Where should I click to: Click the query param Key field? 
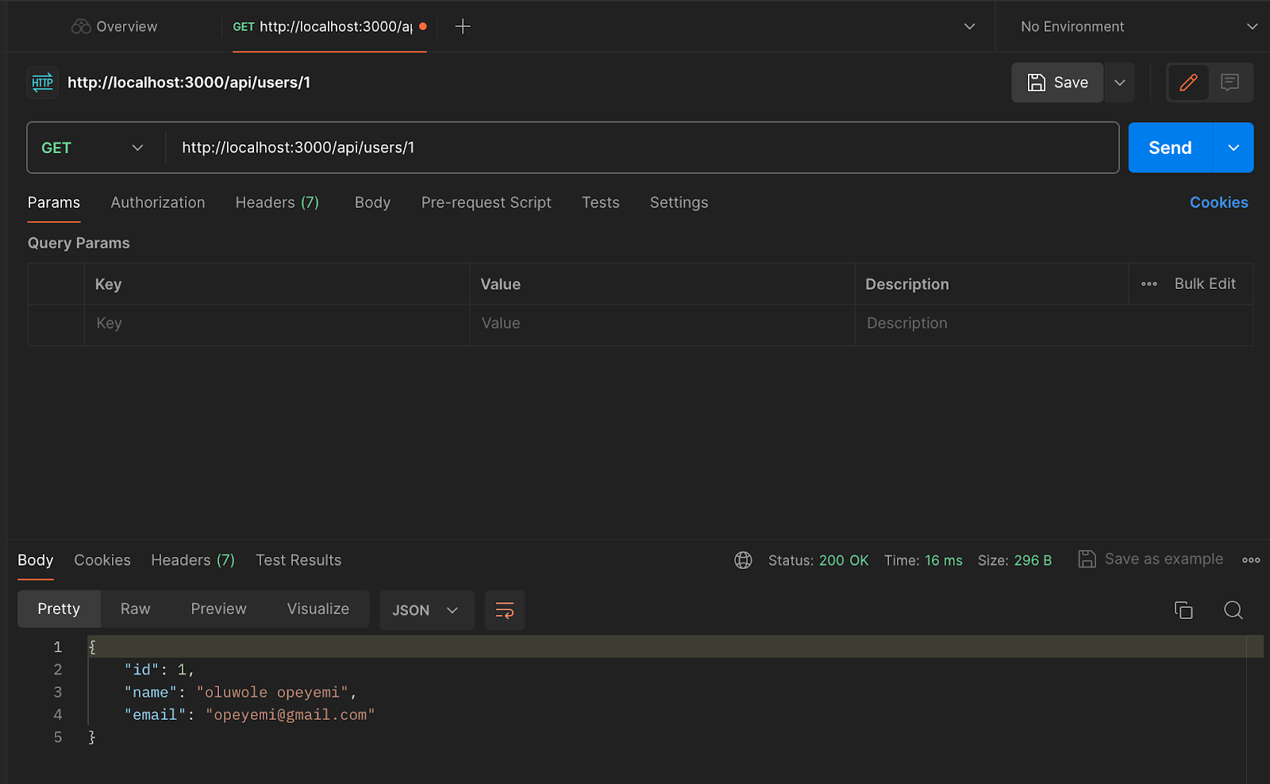[277, 324]
